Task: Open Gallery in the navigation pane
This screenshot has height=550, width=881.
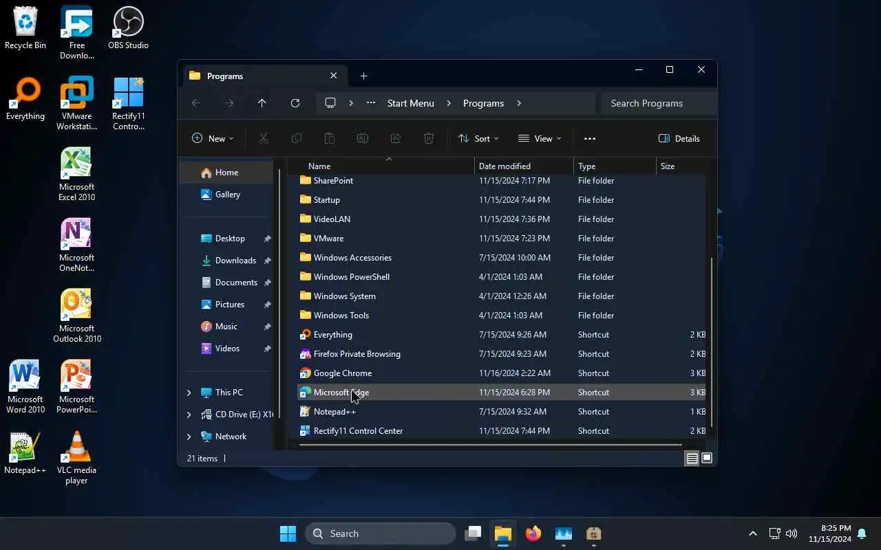Action: (x=228, y=195)
